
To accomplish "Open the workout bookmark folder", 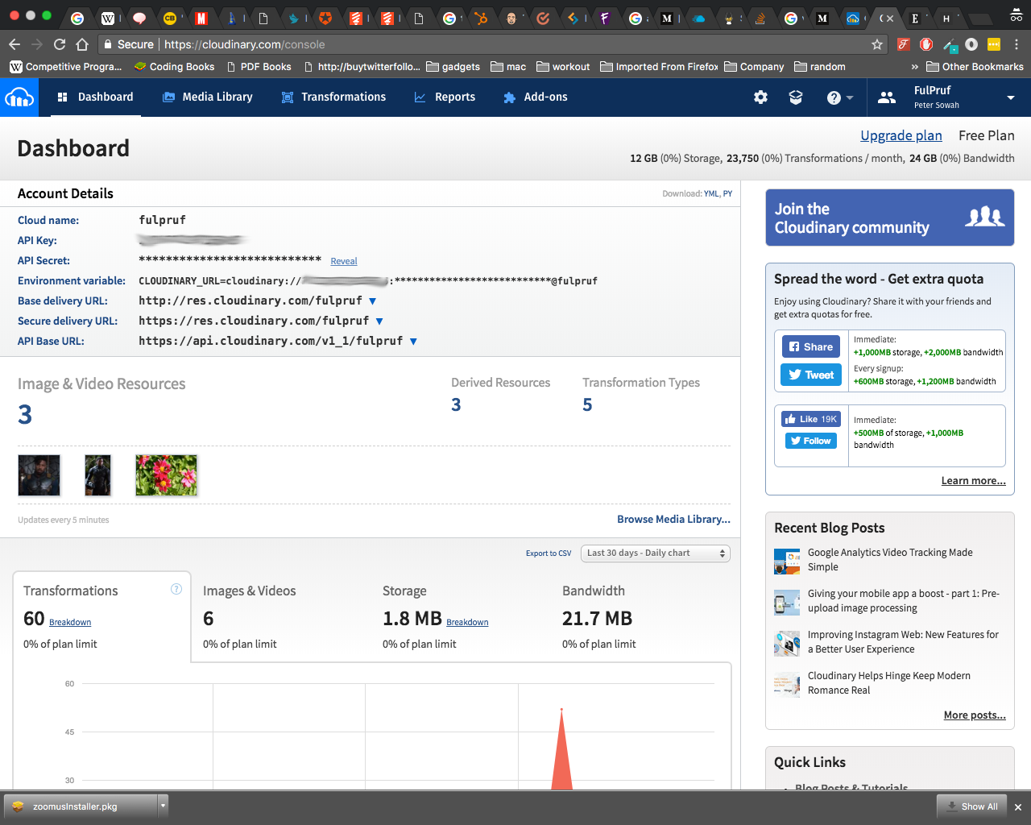I will tap(563, 67).
